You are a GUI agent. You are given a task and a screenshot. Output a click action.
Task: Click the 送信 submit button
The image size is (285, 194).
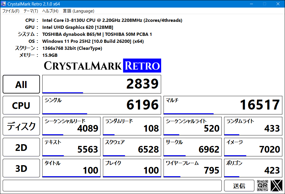pyautogui.click(x=239, y=186)
